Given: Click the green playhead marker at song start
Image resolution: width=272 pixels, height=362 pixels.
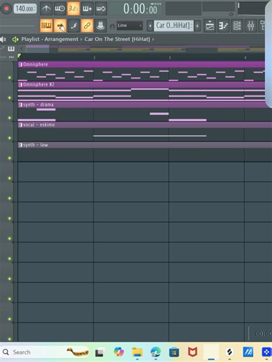Looking at the screenshot, I should coord(20,56).
